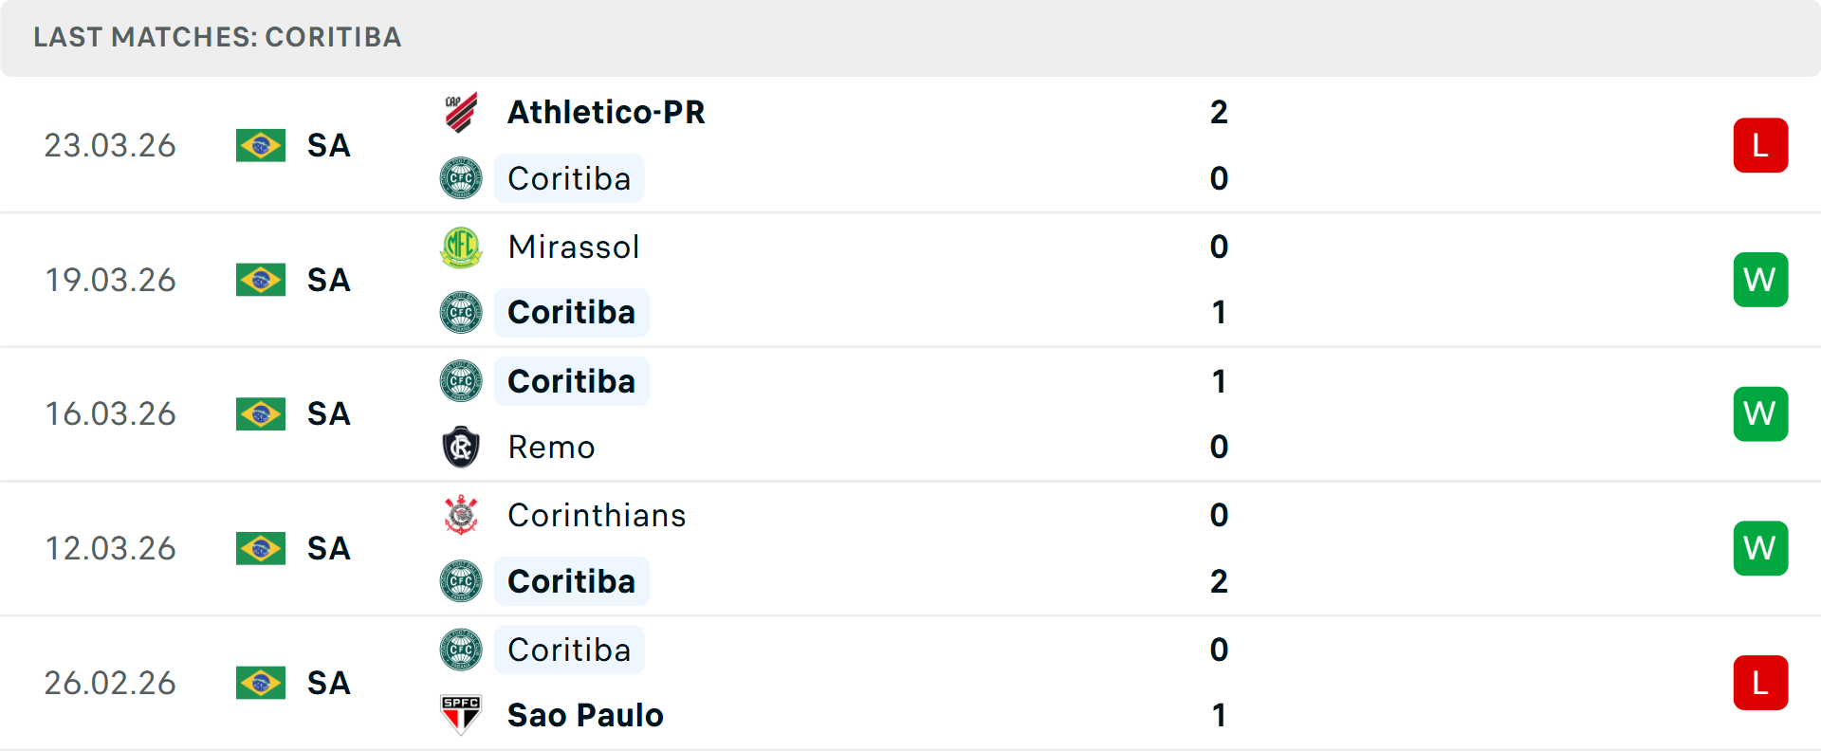Screen dimensions: 1821x751
Task: Click the Corinthians team name
Action: (x=597, y=515)
